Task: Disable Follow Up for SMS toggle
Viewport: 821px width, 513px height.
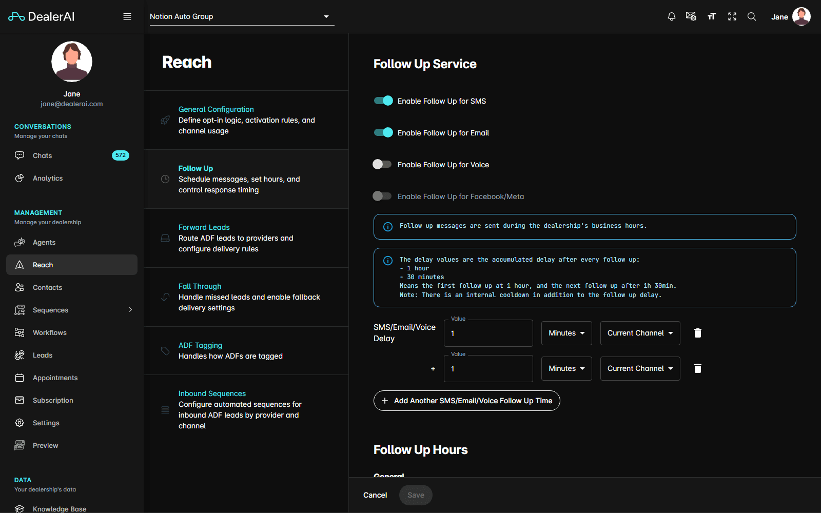Action: [x=383, y=101]
